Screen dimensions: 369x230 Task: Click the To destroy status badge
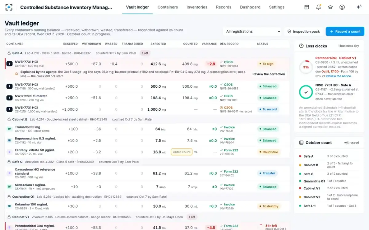[268, 206]
